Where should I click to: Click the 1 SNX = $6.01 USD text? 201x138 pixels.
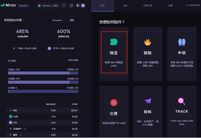click(x=27, y=48)
